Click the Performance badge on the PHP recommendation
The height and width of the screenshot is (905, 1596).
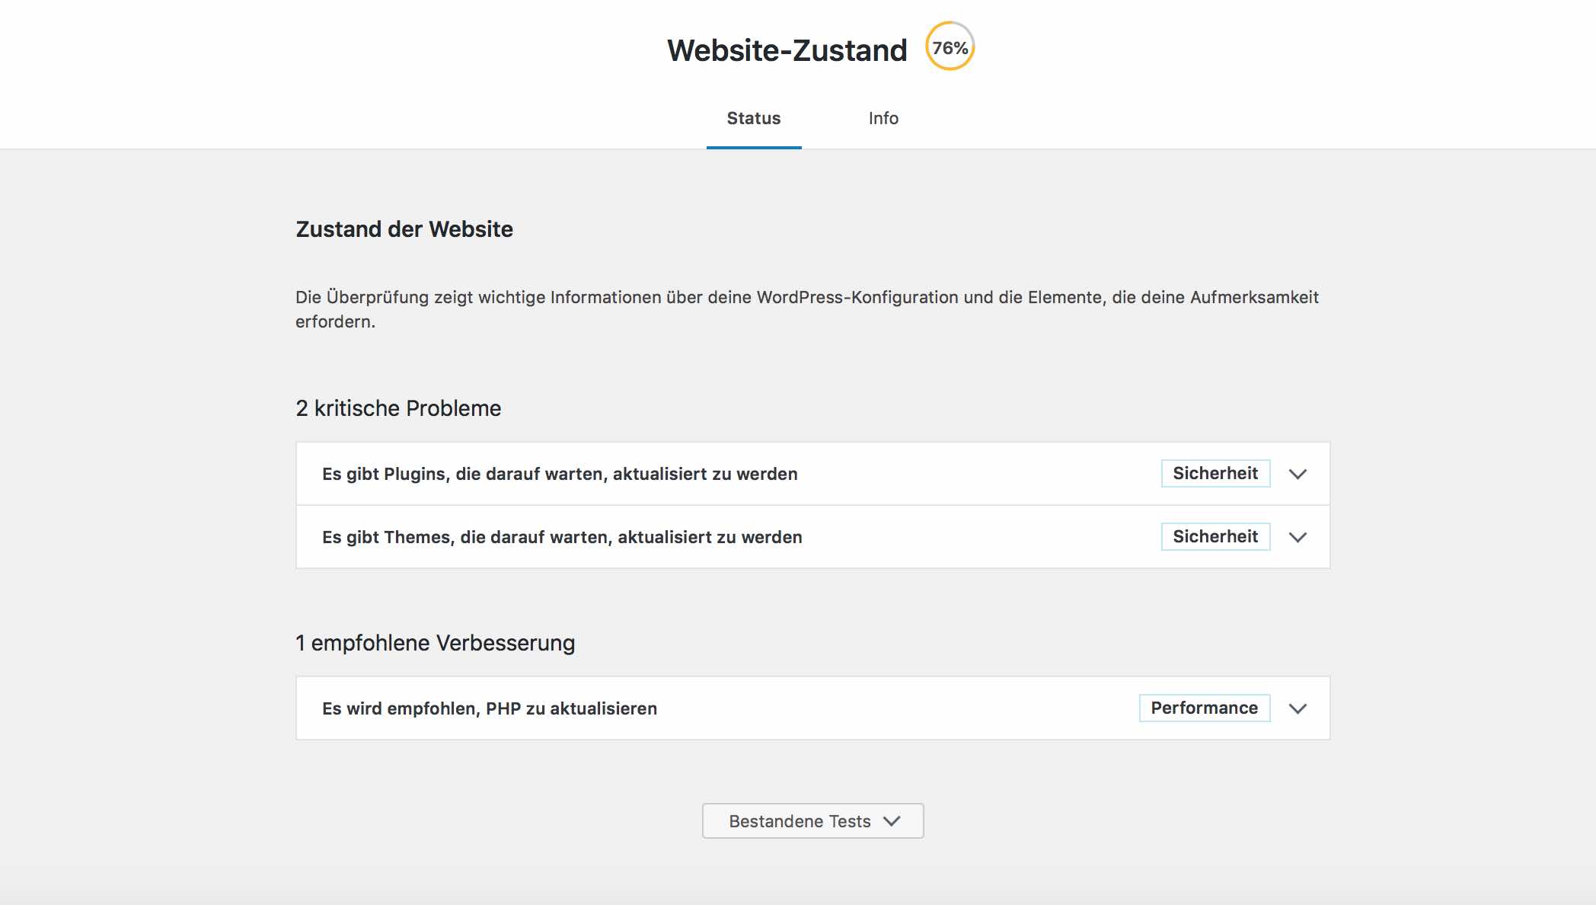pyautogui.click(x=1204, y=708)
